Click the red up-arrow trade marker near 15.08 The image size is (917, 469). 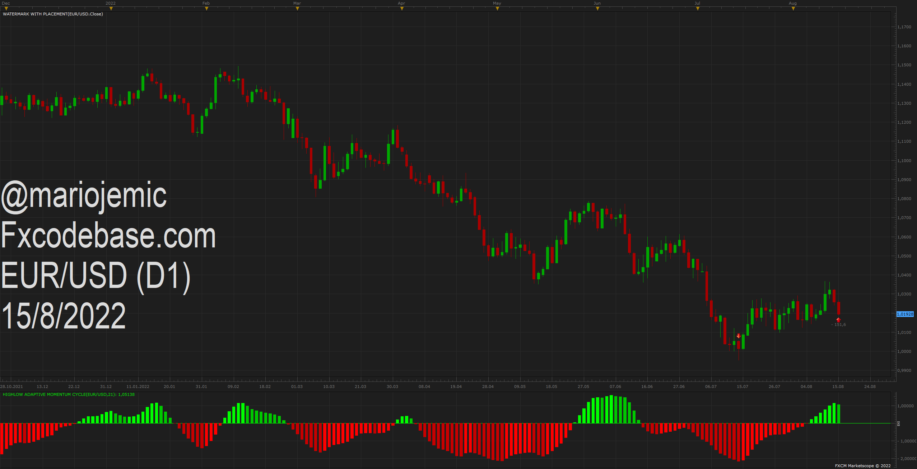tap(838, 320)
